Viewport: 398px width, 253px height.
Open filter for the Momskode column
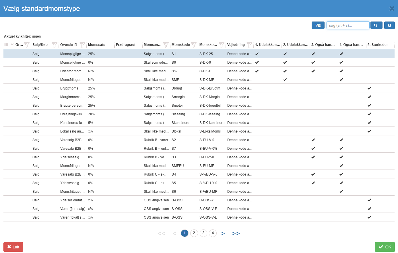point(194,45)
